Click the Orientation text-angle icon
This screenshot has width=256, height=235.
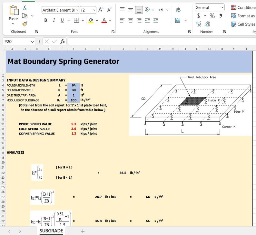pyautogui.click(x=147, y=10)
